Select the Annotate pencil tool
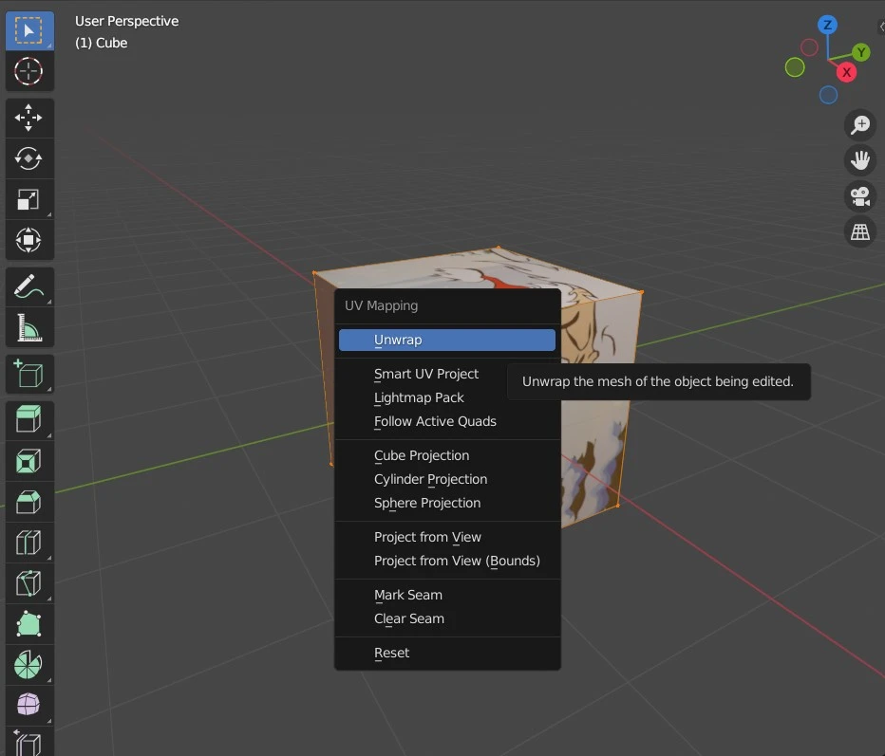The image size is (885, 756). pos(29,286)
